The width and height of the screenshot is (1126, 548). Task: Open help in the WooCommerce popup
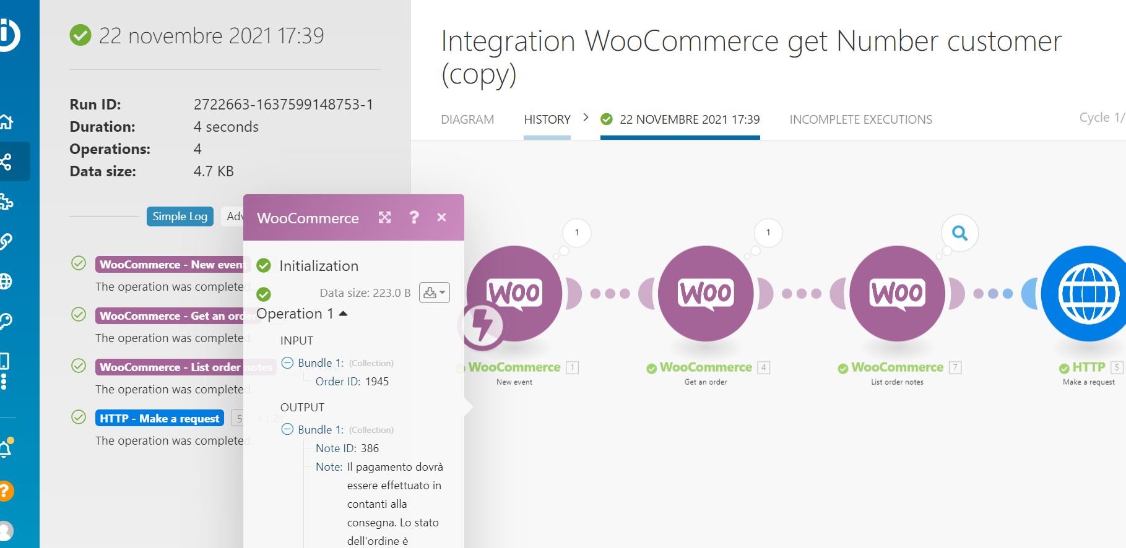pos(414,217)
